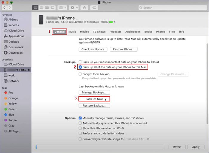Enable Encrypt local backup checkbox

[80, 74]
